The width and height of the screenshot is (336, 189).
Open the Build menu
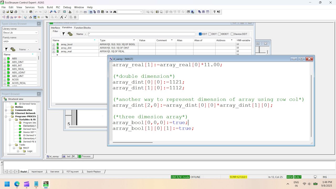coord(50,7)
